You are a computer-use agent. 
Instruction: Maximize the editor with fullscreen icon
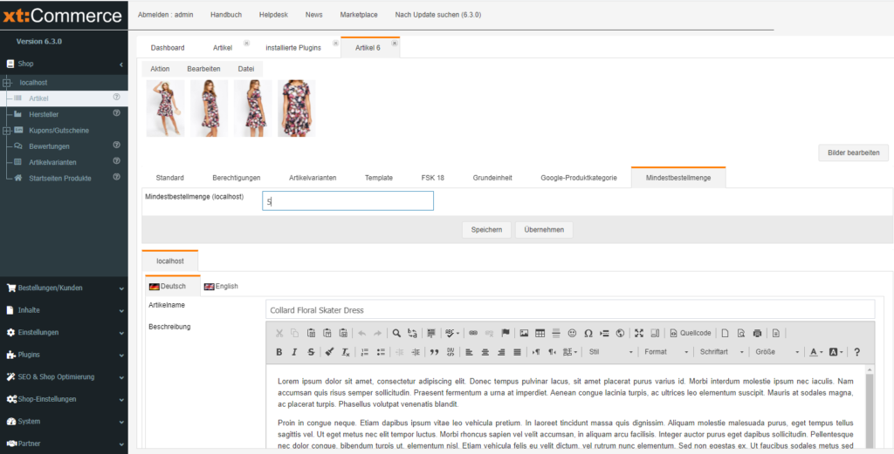point(639,333)
